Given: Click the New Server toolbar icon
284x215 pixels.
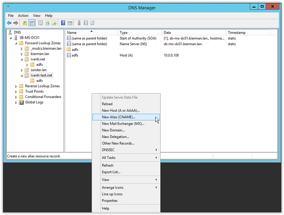Looking at the screenshot, I should point(79,23).
